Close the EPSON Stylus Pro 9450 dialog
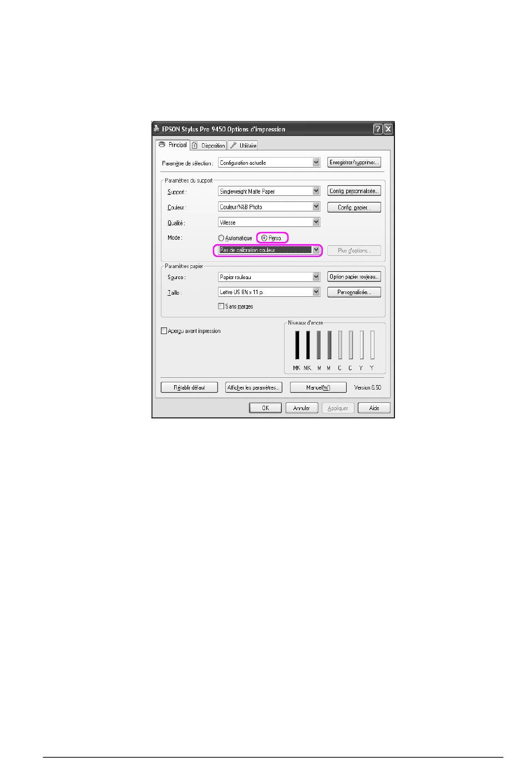Screen dimensions: 527x778 pyautogui.click(x=388, y=129)
